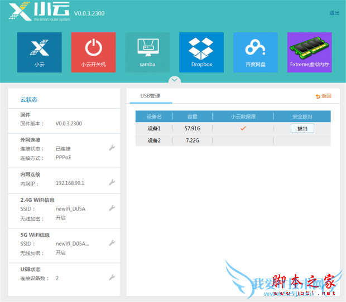Open 外网连接 settings wrench

(x=112, y=148)
